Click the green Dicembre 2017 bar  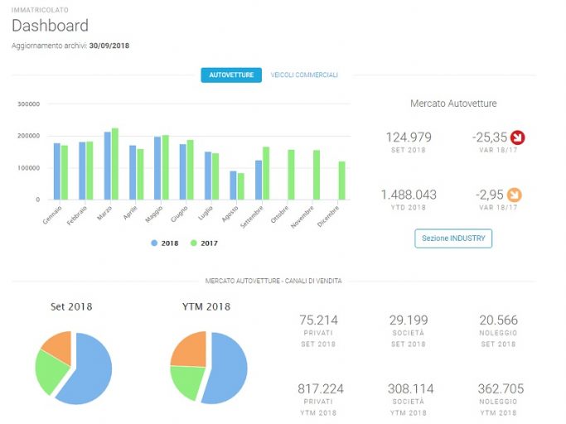[341, 181]
